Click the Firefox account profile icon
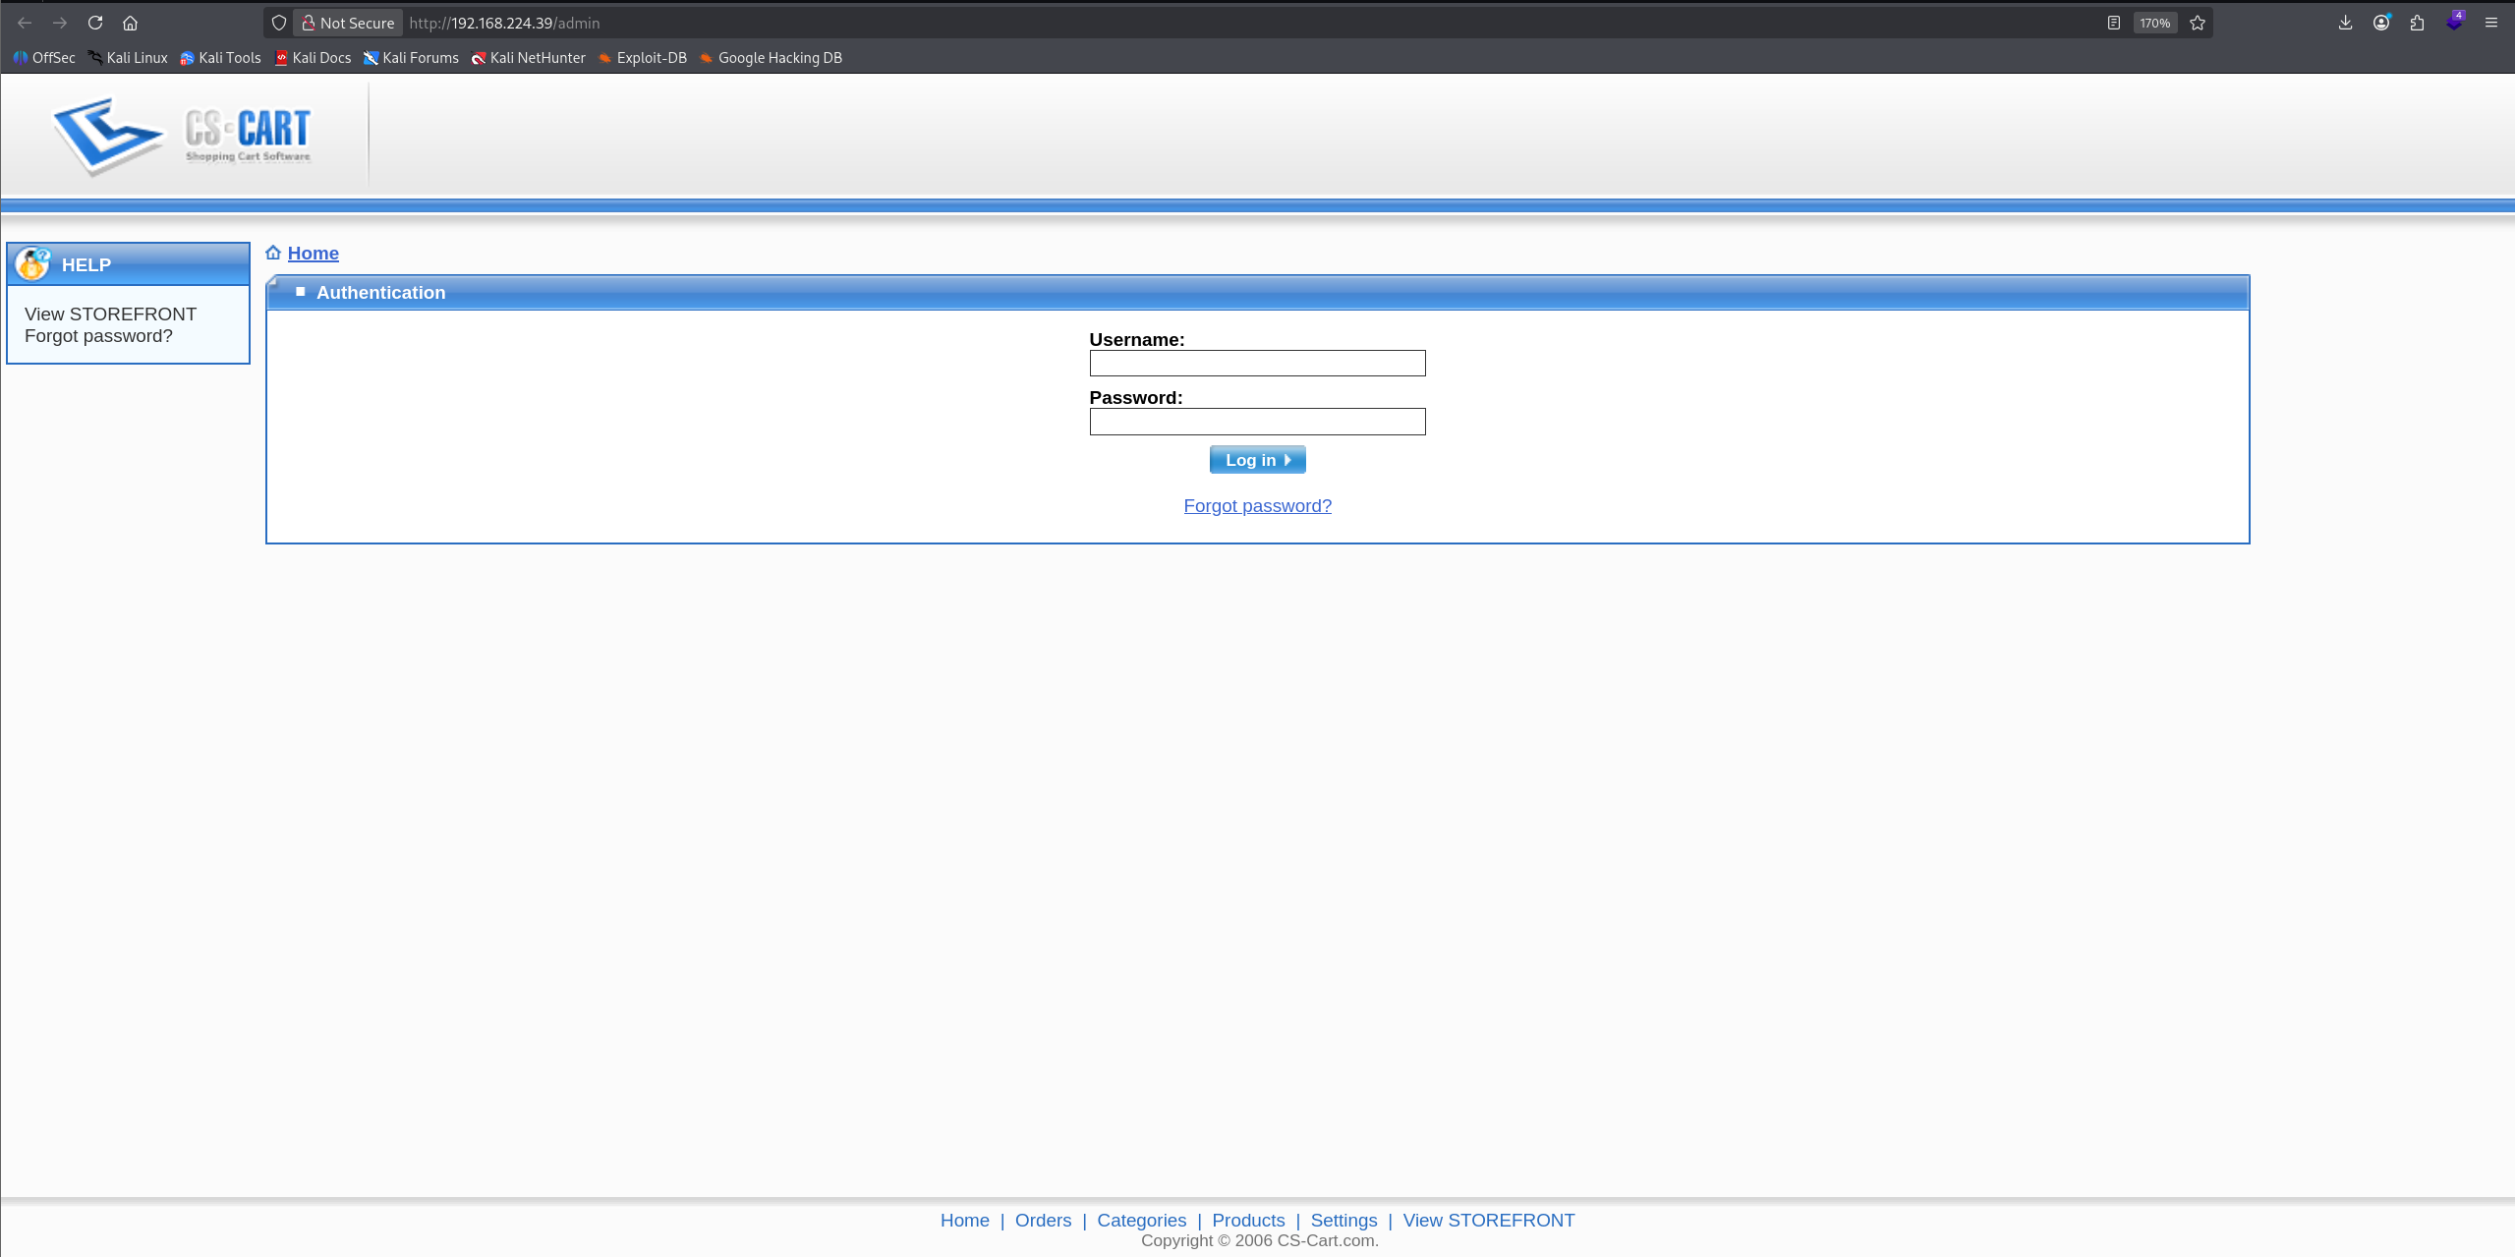Image resolution: width=2515 pixels, height=1257 pixels. click(2380, 23)
